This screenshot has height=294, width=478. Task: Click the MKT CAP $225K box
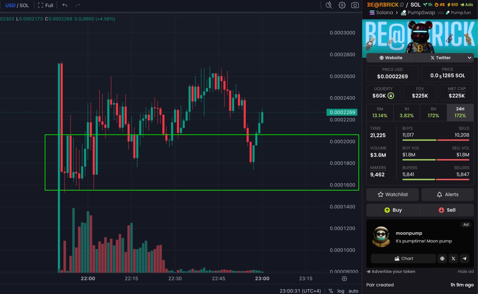pos(457,93)
